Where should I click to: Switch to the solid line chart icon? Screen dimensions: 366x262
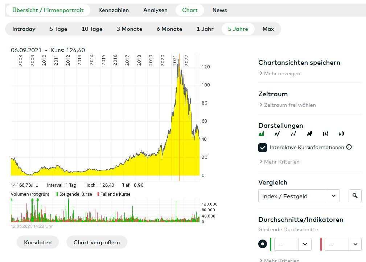pyautogui.click(x=277, y=134)
